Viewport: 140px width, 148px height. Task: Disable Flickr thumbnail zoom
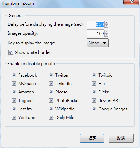94,92
